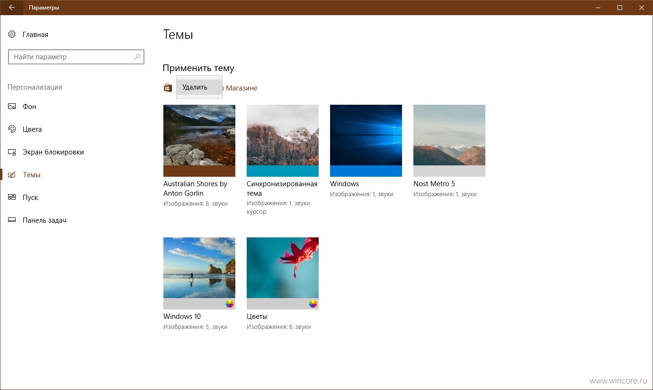Click color wheel icon on Цветы theme
Image resolution: width=653 pixels, height=390 pixels.
click(313, 304)
